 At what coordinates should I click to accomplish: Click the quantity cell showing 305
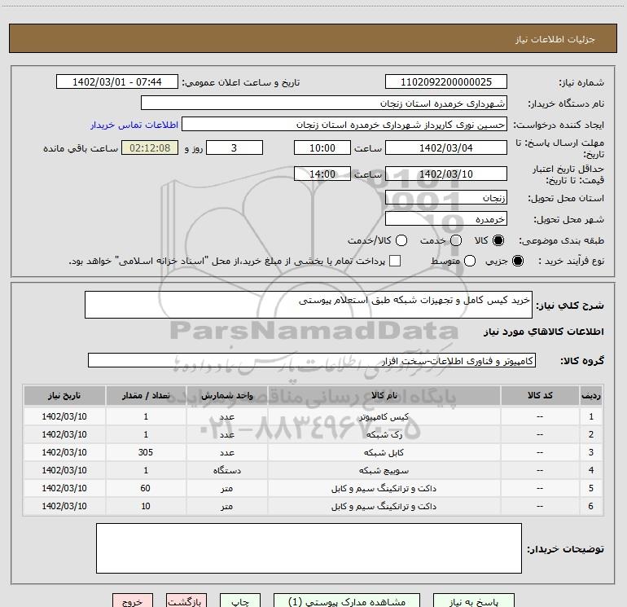146,452
